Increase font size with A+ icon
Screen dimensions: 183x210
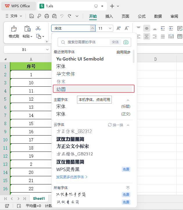click(x=119, y=28)
